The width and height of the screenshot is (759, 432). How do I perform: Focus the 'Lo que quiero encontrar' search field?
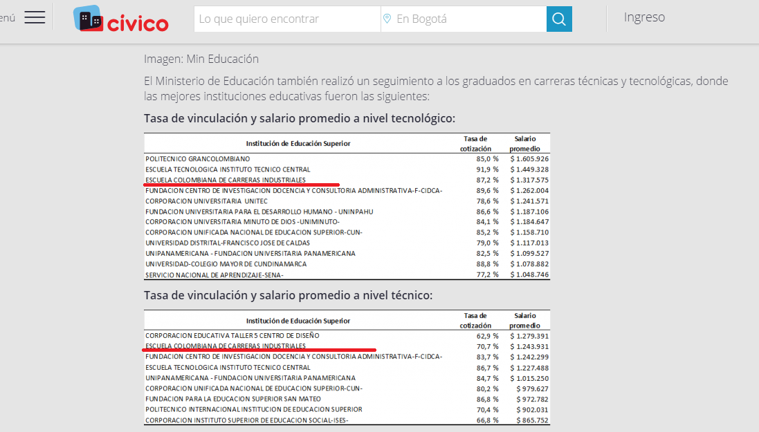288,19
